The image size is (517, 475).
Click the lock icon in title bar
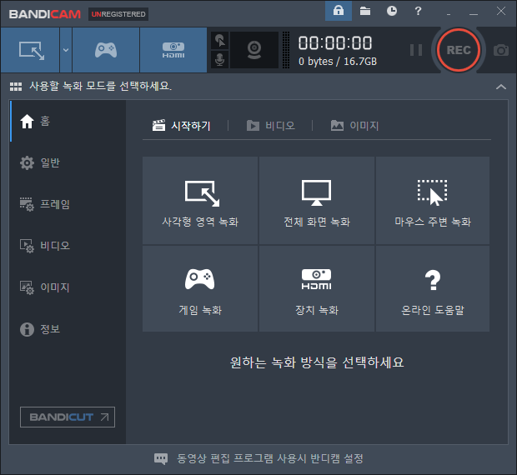(339, 11)
